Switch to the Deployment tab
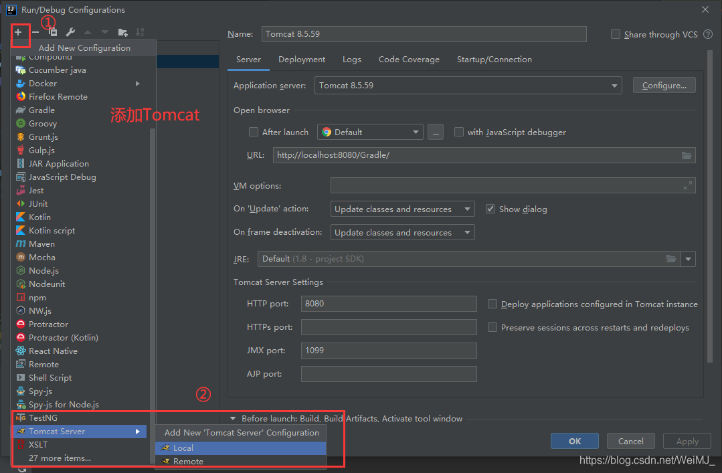 click(x=302, y=60)
